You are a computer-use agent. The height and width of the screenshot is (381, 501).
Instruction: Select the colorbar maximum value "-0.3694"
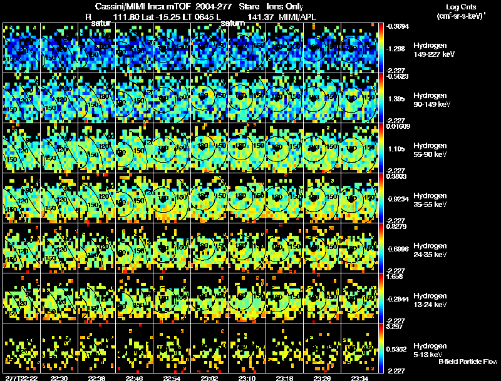tap(397, 26)
